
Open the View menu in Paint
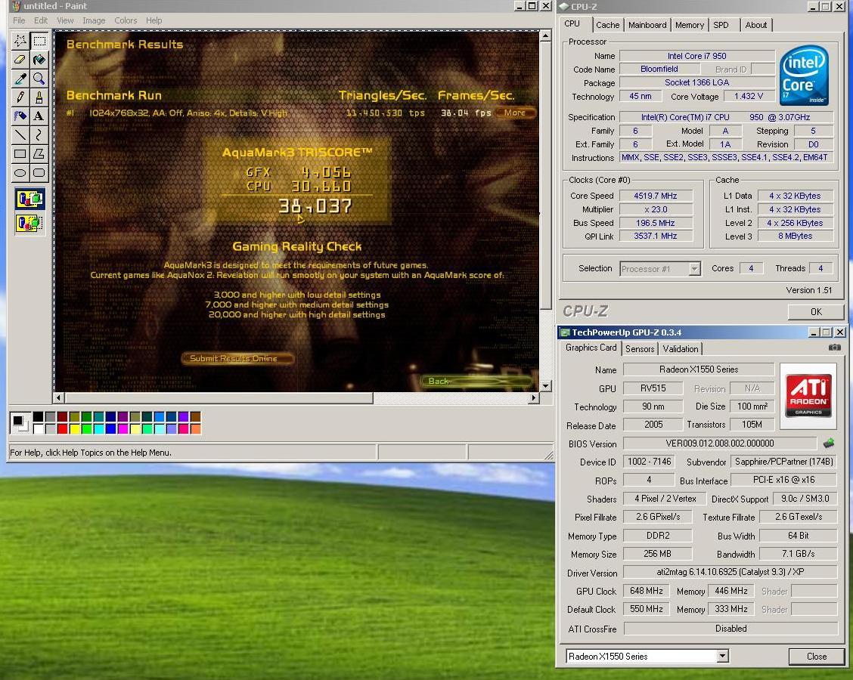click(x=65, y=20)
